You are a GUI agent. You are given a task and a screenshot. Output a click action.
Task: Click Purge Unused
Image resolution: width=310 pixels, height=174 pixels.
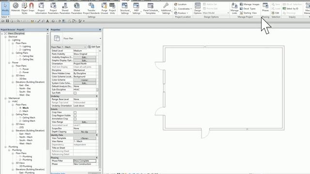pos(104,9)
